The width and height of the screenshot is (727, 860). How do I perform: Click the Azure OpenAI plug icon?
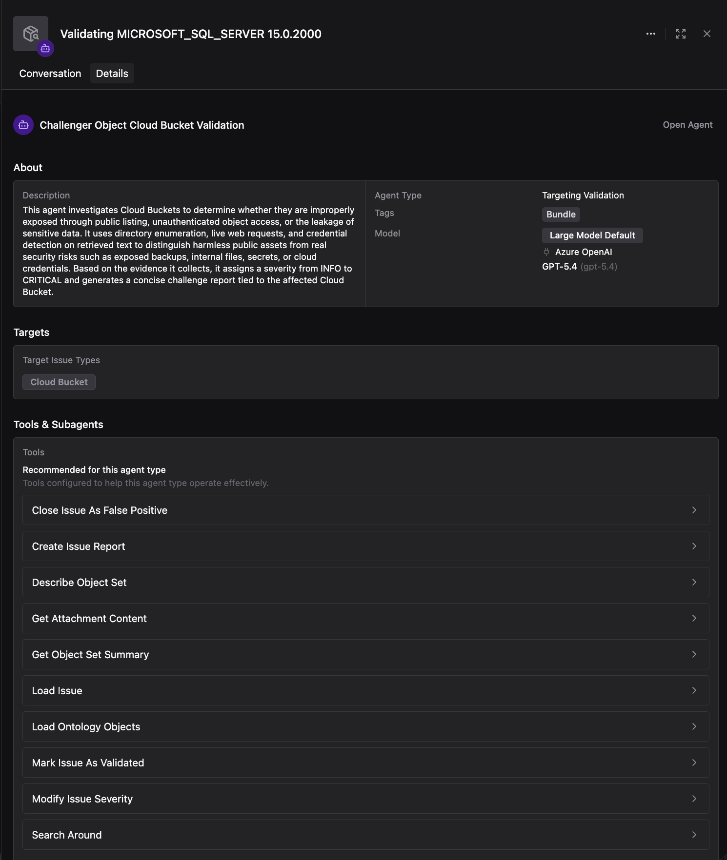[546, 252]
